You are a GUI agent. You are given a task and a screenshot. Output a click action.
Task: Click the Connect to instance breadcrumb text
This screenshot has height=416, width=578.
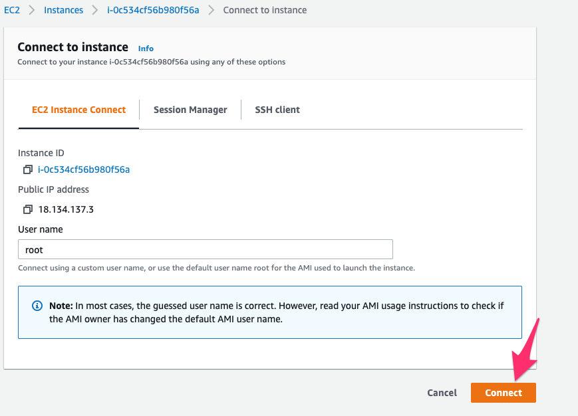[265, 11]
